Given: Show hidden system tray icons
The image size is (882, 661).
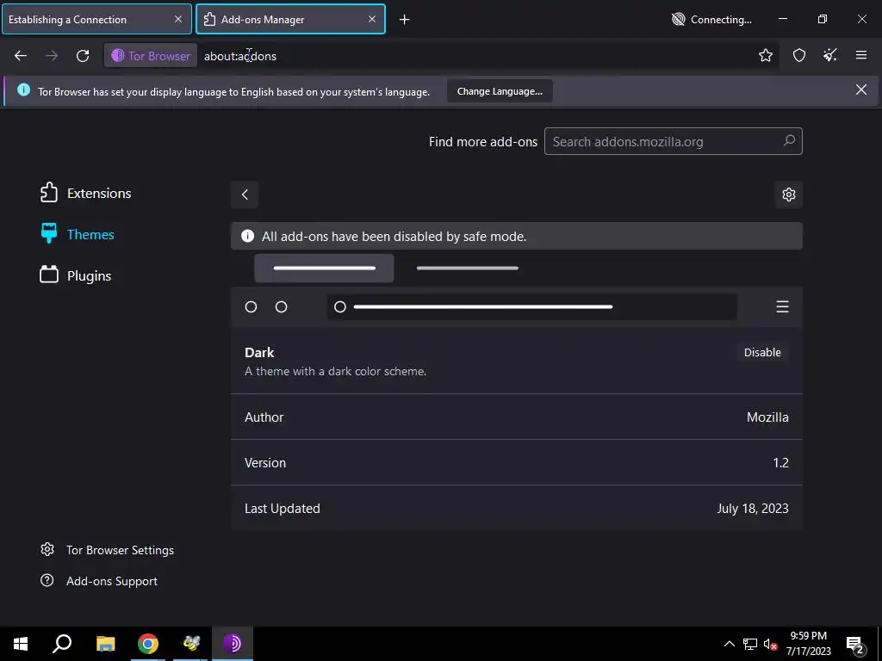Looking at the screenshot, I should (729, 644).
